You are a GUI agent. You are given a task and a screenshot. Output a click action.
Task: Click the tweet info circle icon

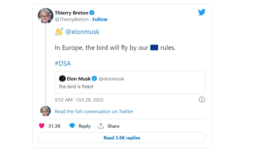(x=202, y=100)
